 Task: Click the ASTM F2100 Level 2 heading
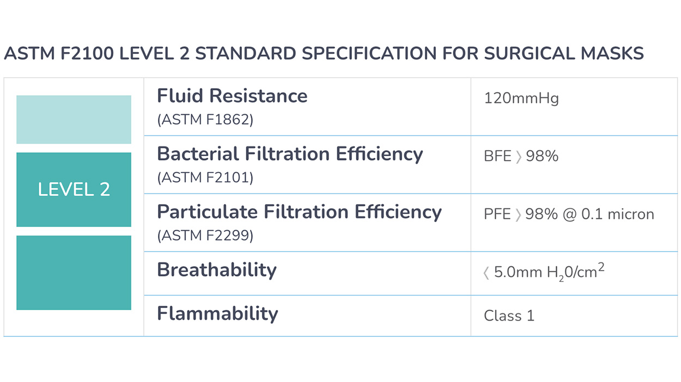coord(324,53)
